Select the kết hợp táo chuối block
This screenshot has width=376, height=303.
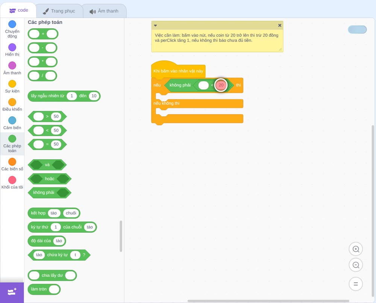[x=54, y=214]
